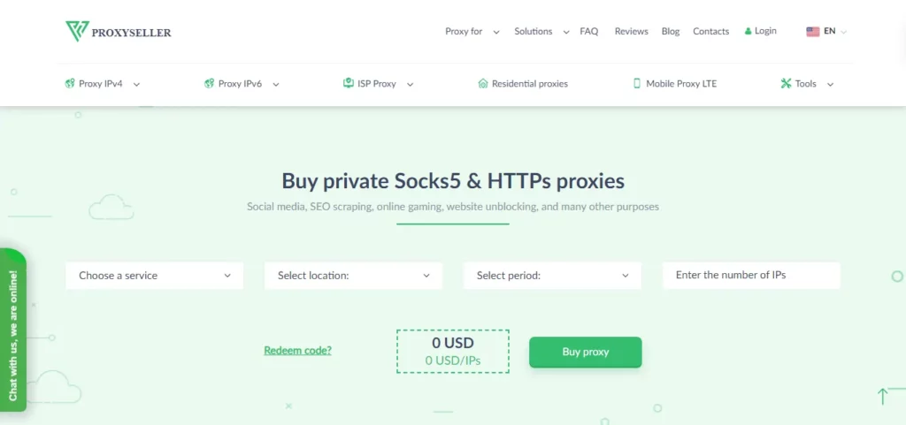Click the Proxy IPv6 globe icon
This screenshot has height=425, width=906.
click(x=209, y=84)
